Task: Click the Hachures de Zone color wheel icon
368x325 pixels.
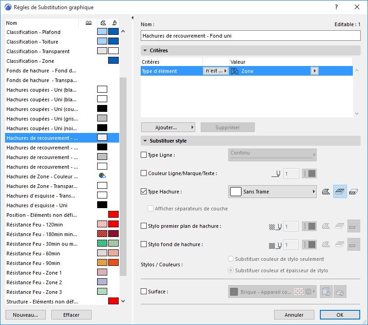Action: click(x=102, y=176)
